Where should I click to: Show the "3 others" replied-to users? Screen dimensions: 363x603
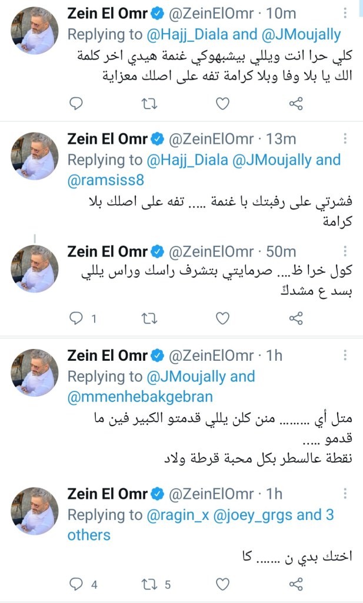pyautogui.click(x=88, y=535)
